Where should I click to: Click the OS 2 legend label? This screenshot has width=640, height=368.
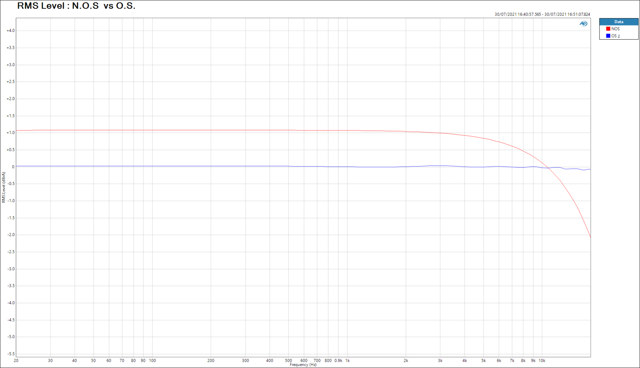pyautogui.click(x=615, y=36)
